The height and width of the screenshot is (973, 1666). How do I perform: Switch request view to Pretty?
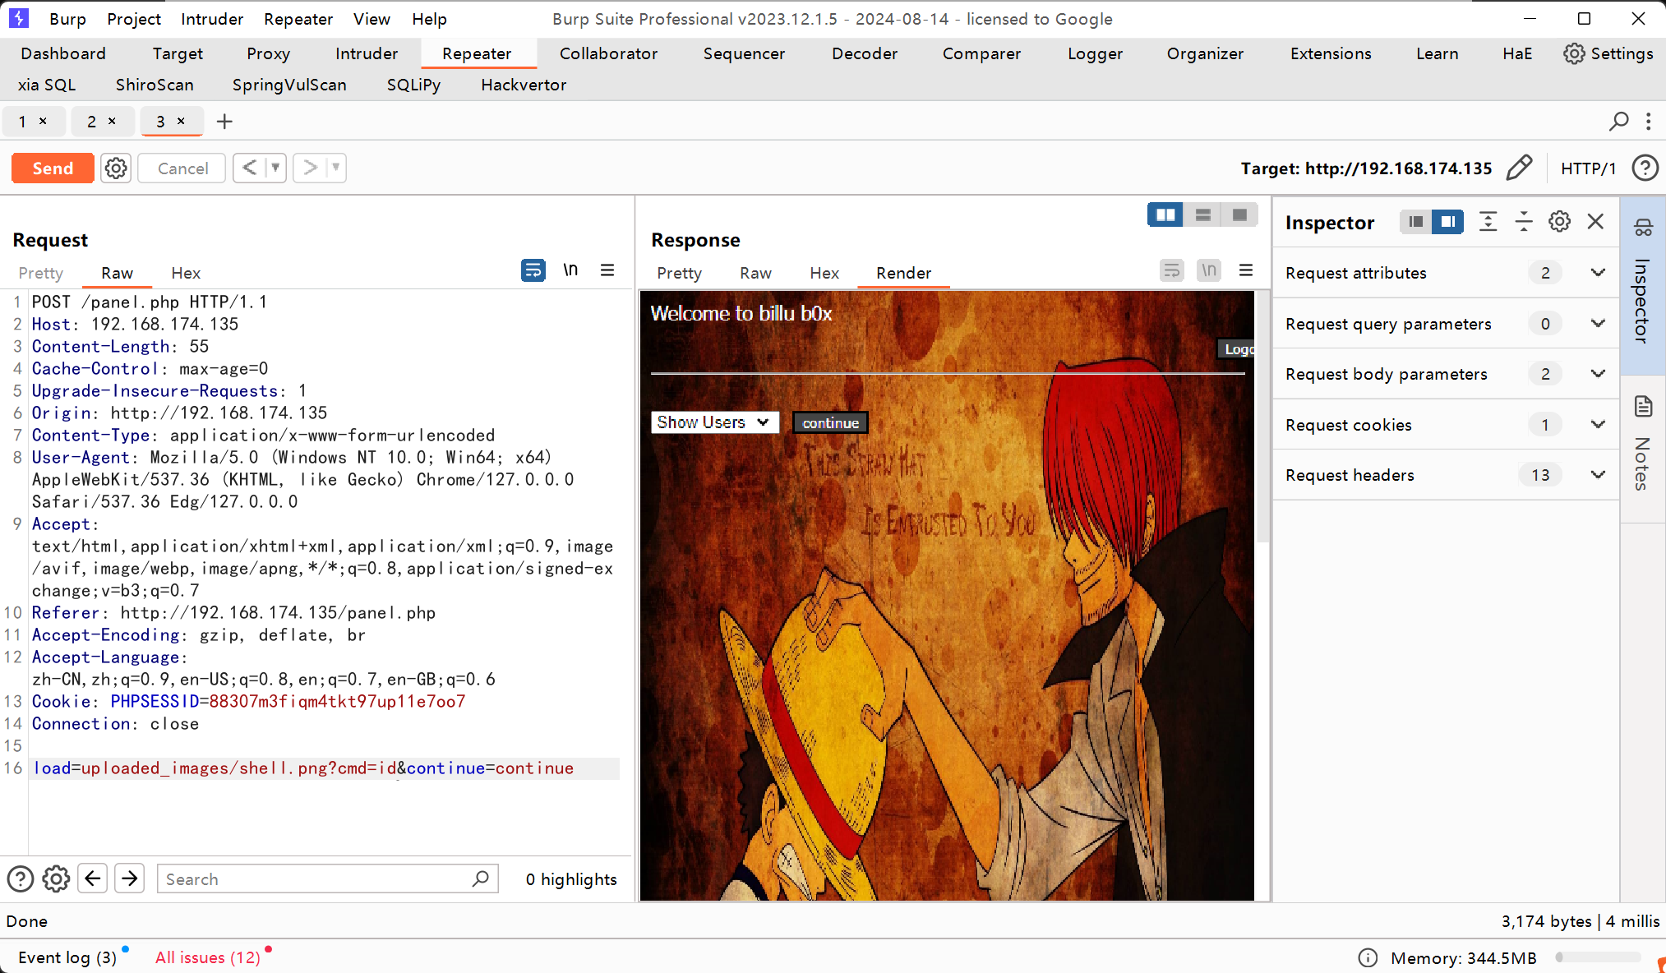[x=41, y=273]
